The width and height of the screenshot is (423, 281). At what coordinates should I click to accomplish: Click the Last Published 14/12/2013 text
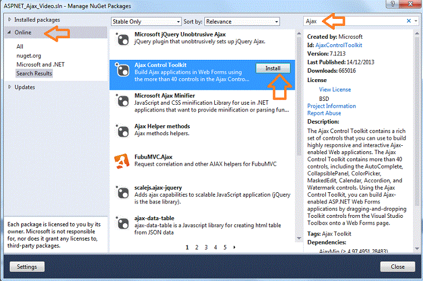coord(341,62)
